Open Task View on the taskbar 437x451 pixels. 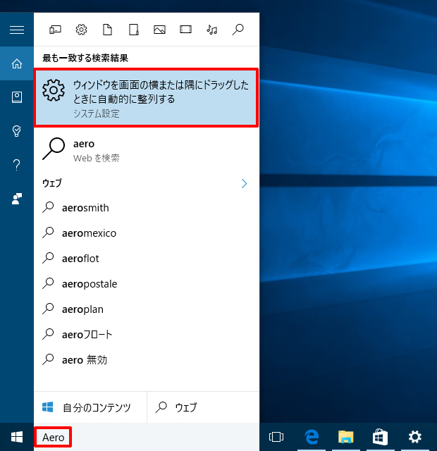[276, 437]
